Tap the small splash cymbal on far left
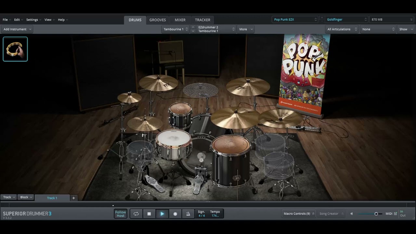Image resolution: width=416 pixels, height=234 pixels. 129,97
